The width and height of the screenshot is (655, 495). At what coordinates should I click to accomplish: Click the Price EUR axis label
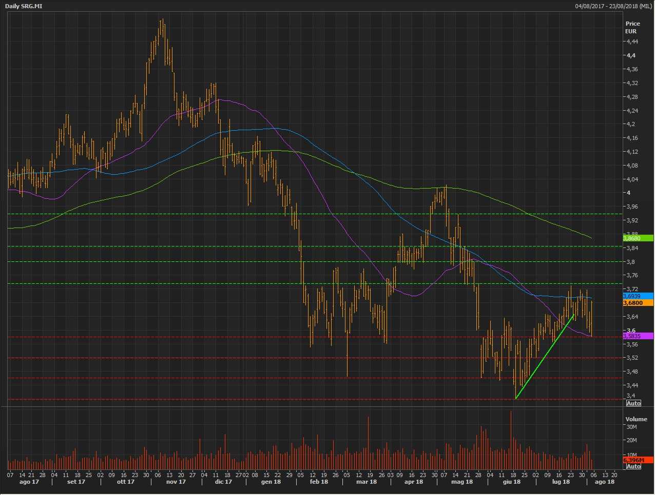pos(632,27)
